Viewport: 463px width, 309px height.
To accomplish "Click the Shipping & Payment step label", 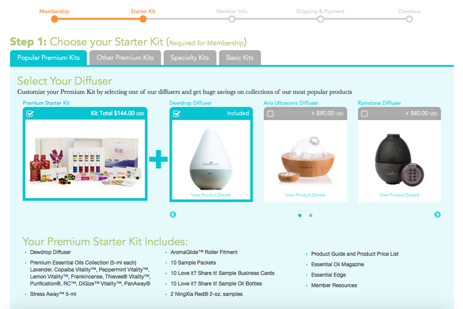I will pyautogui.click(x=321, y=11).
